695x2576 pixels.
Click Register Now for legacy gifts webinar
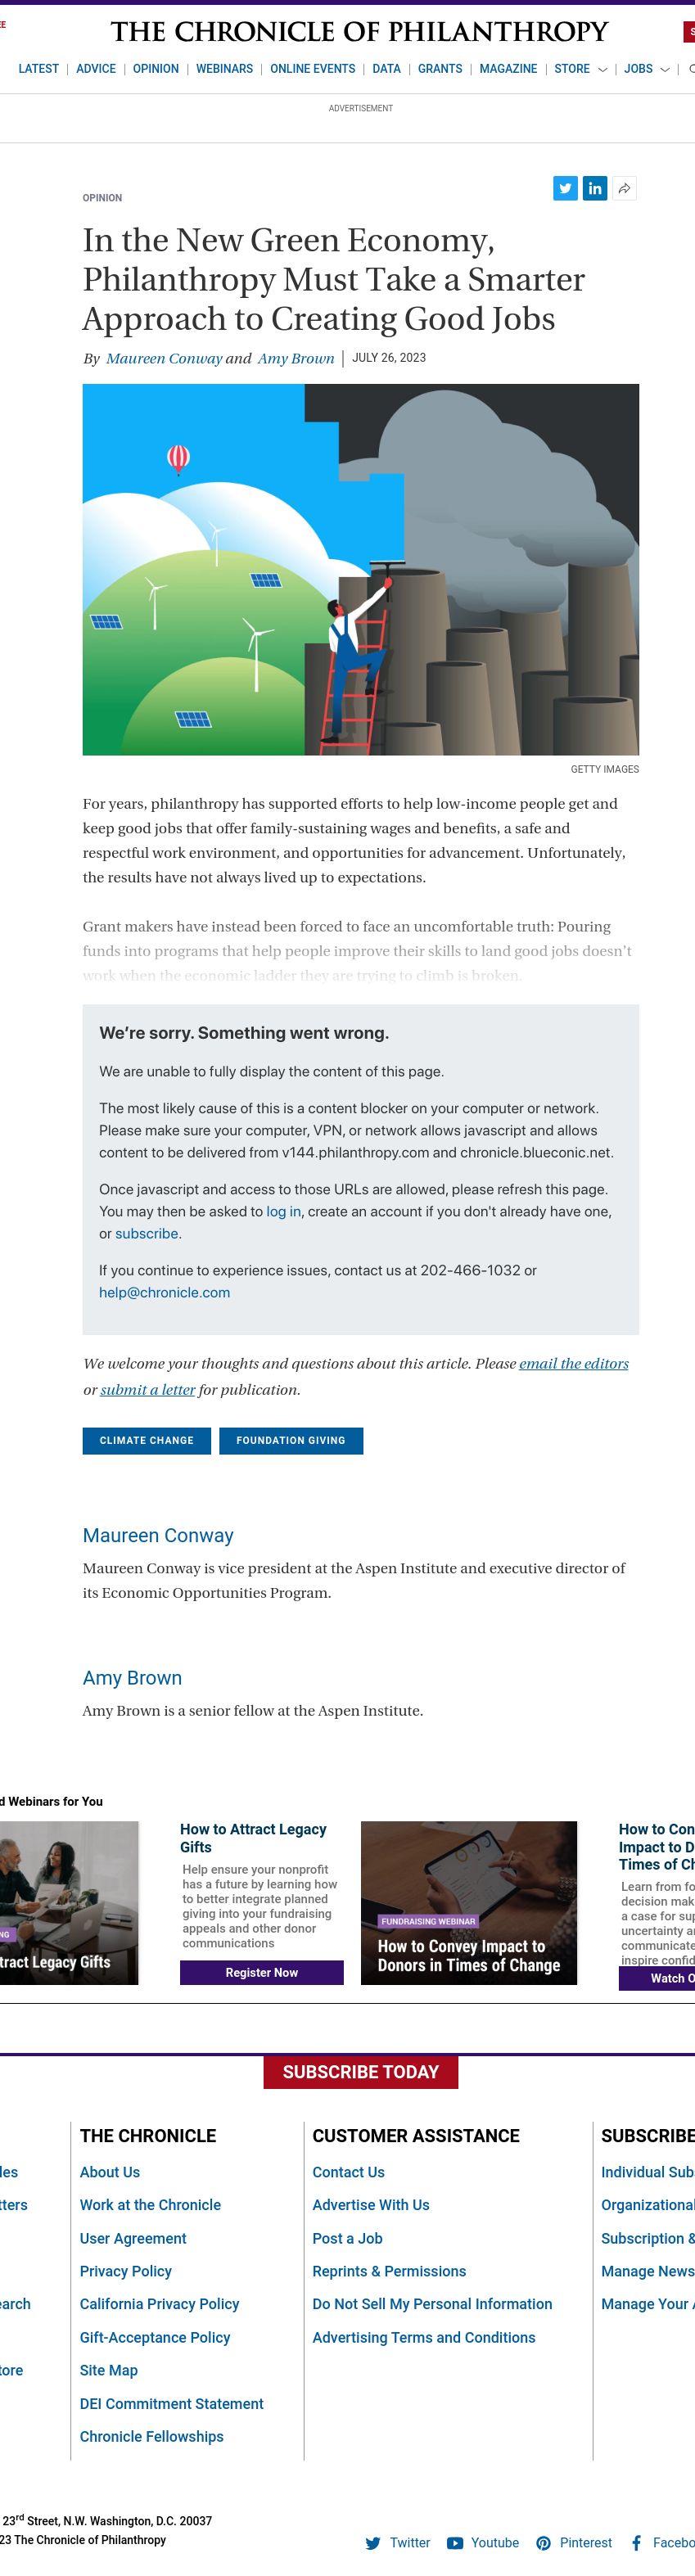click(x=262, y=1972)
